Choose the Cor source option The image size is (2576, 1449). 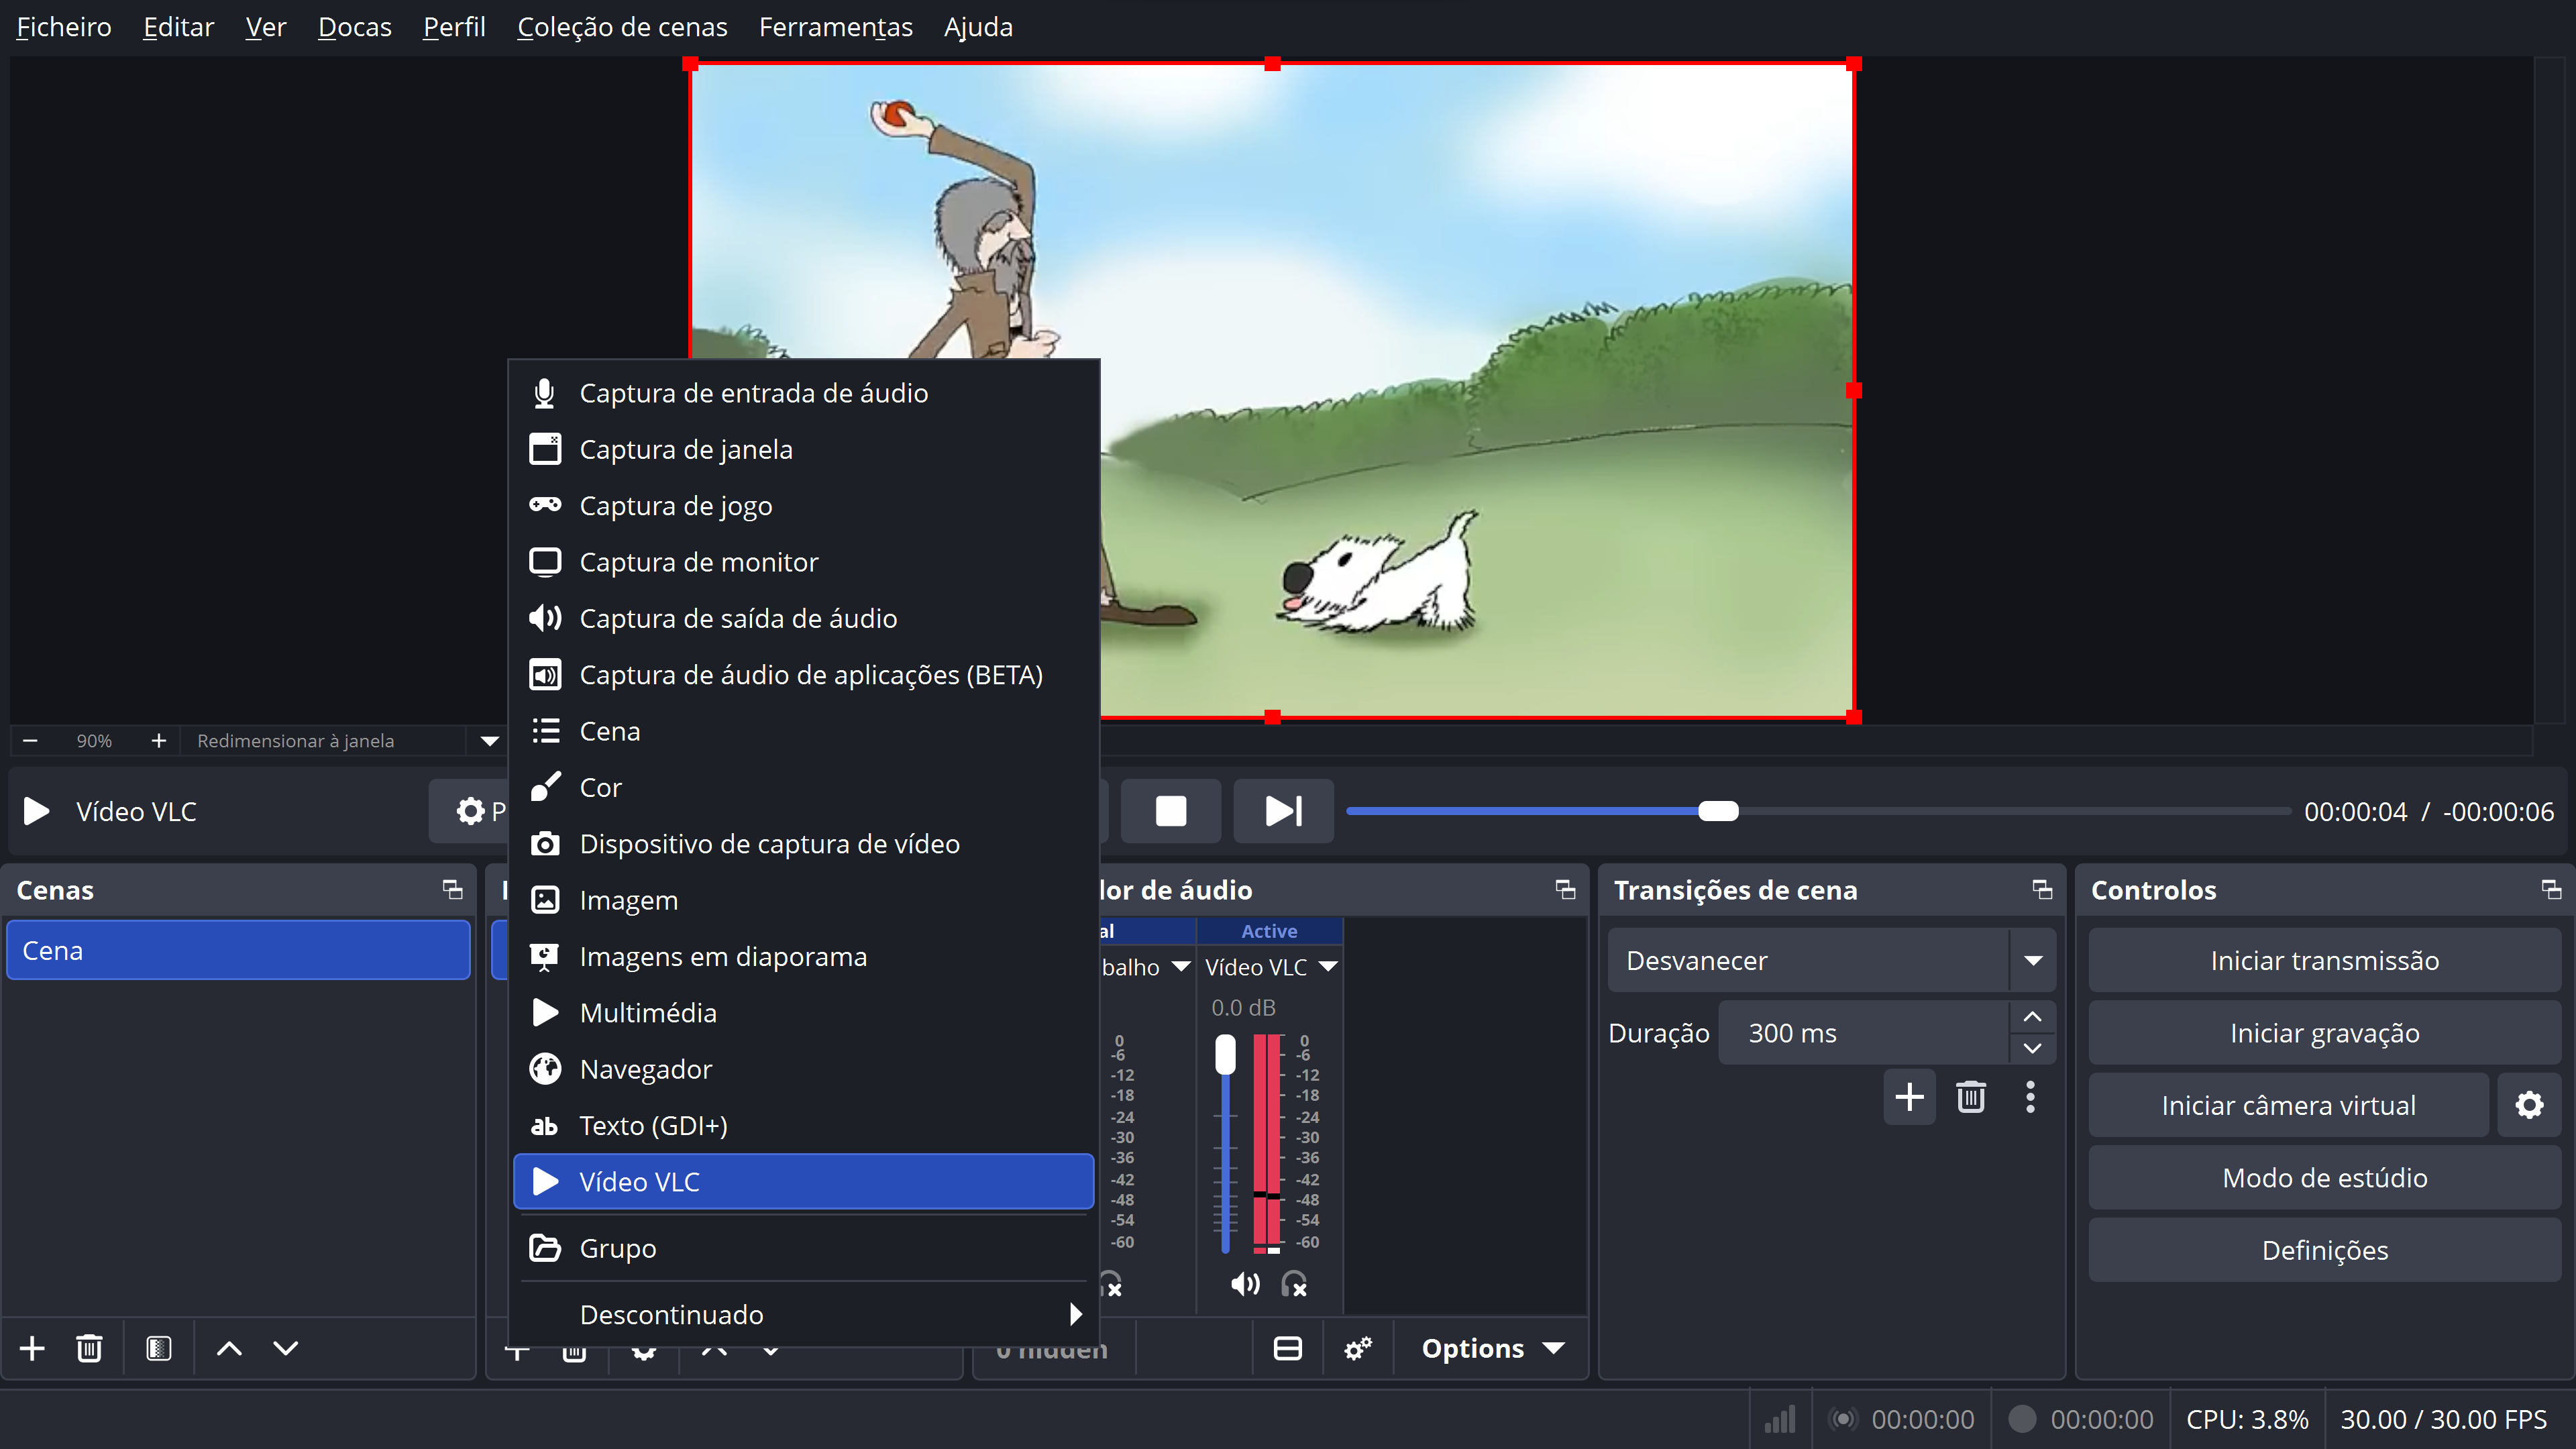(x=803, y=788)
